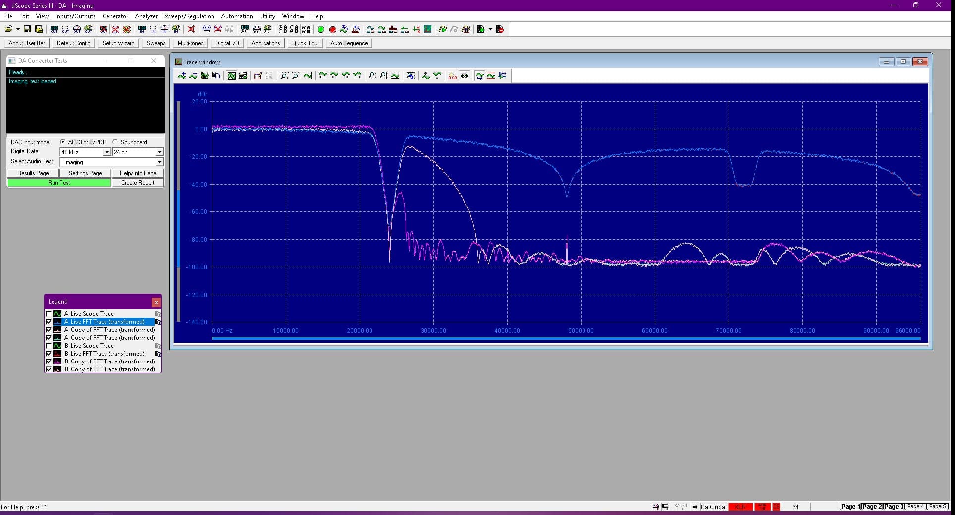955x515 pixels.
Task: Click the move-trace-up arrow icon
Action: pos(426,76)
